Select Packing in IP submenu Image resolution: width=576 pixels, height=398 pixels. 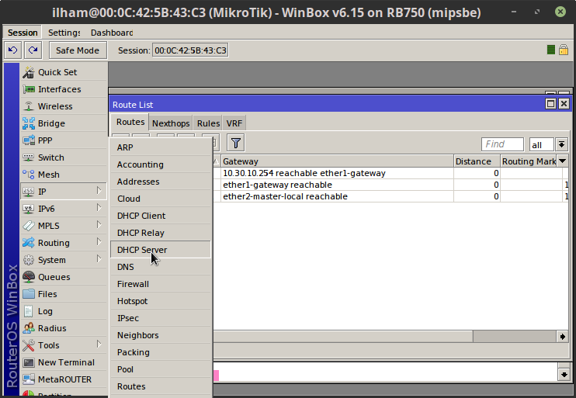coord(161,352)
